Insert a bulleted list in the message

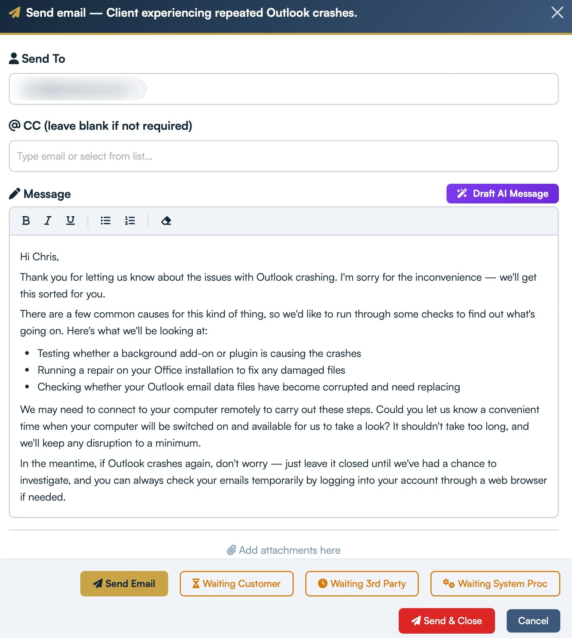pyautogui.click(x=105, y=221)
